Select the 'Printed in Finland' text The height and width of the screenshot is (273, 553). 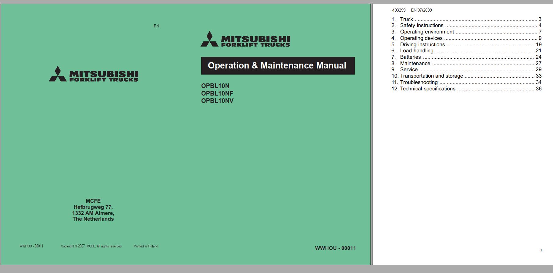pyautogui.click(x=146, y=246)
